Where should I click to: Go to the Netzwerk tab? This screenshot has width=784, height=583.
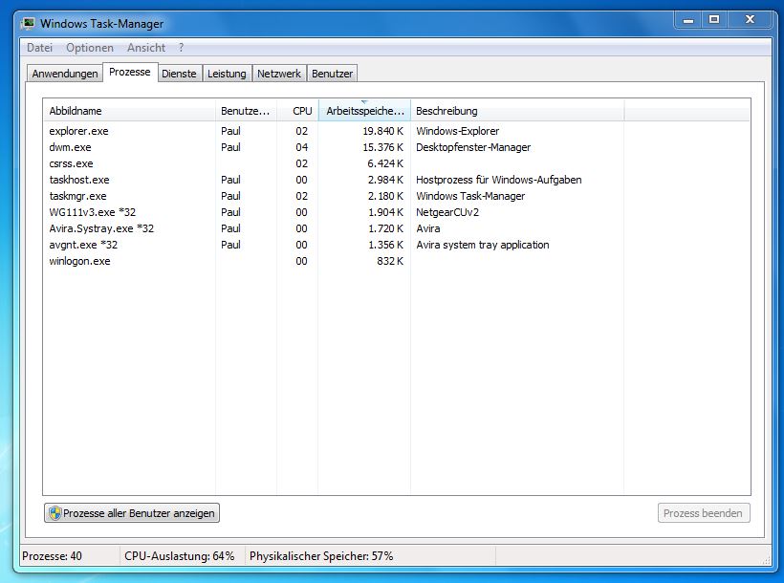(279, 74)
